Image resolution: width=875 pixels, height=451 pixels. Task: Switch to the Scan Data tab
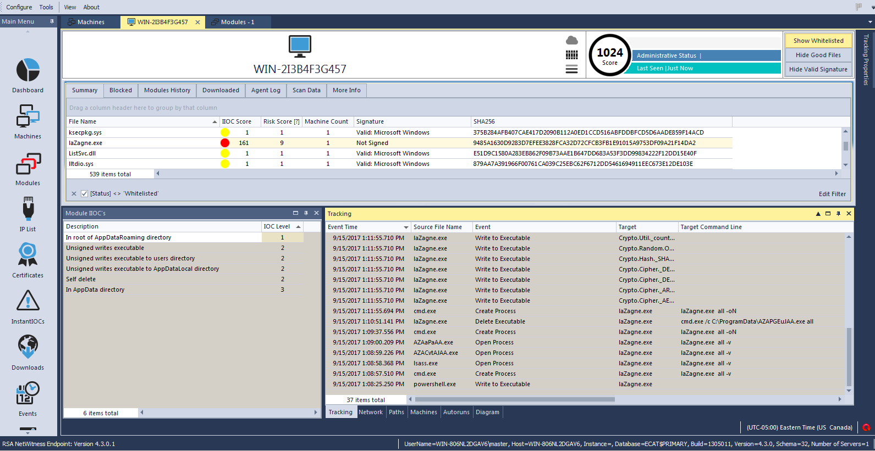[x=306, y=90]
